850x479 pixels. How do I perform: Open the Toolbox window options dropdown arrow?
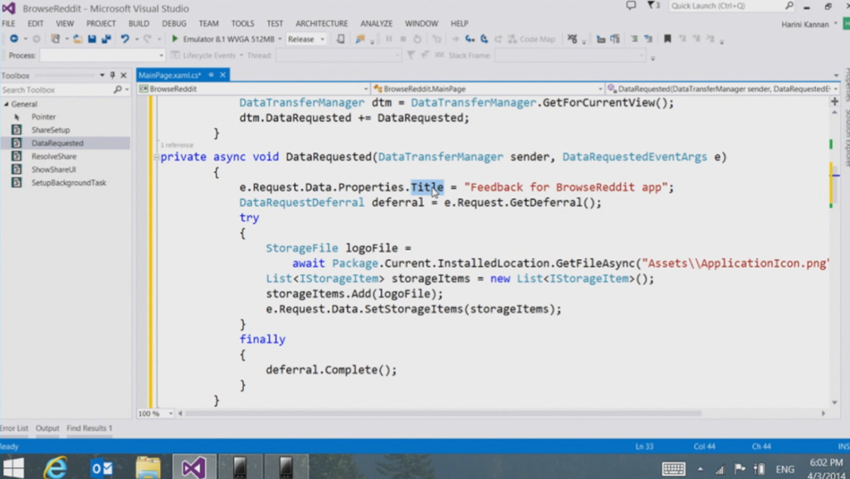coord(102,76)
